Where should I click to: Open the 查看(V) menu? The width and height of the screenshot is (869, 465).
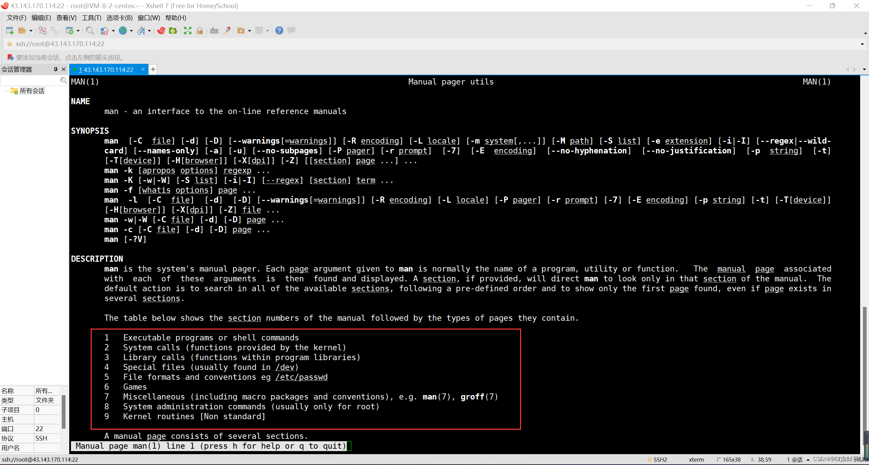tap(66, 18)
